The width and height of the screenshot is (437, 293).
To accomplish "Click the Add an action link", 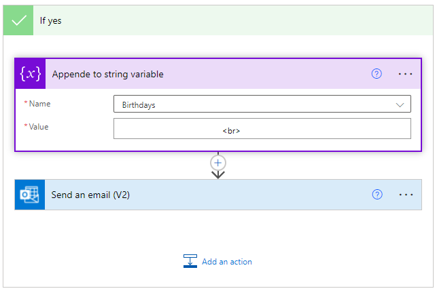I will pyautogui.click(x=227, y=262).
